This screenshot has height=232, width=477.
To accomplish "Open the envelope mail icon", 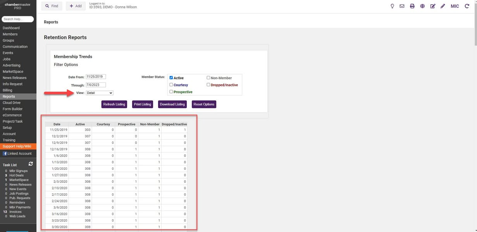I will 402,6.
